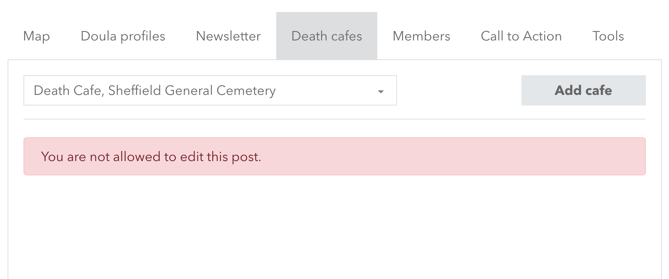This screenshot has width=669, height=279.
Task: Click the dropdown caret arrow icon
Action: tap(381, 91)
